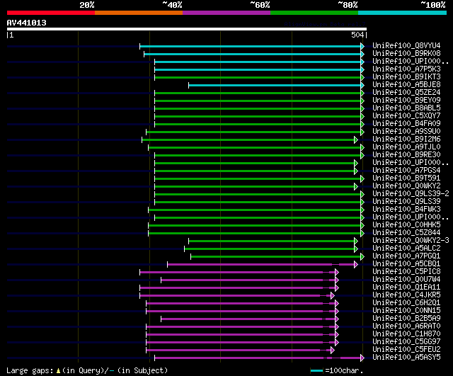
Task: Select the UniRef100_A7PGQ1 label
Action: coord(406,256)
